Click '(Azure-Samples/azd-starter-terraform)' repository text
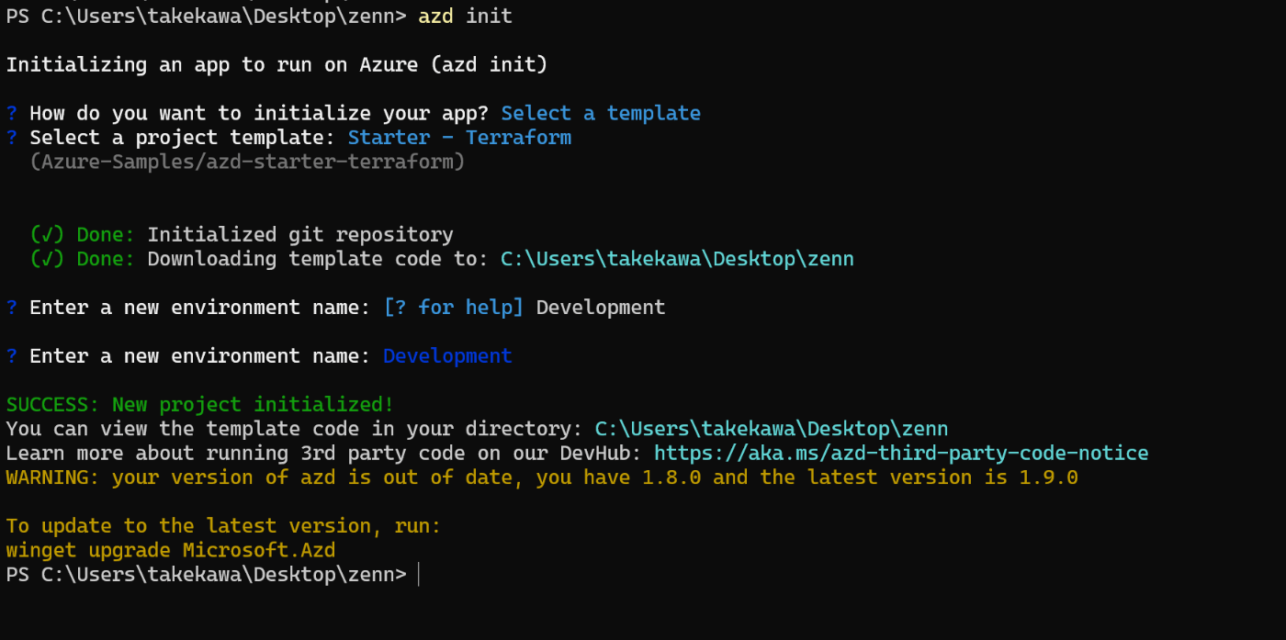Image resolution: width=1286 pixels, height=640 pixels. click(x=248, y=162)
